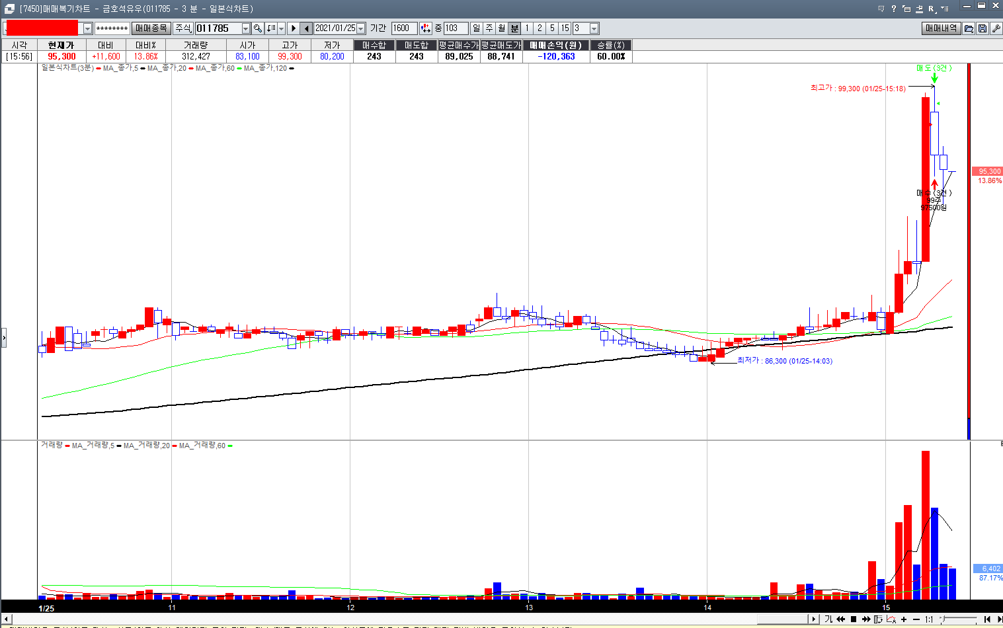Viewport: 1003px width, 628px height.
Task: Click the 매수합 column header
Action: click(374, 45)
